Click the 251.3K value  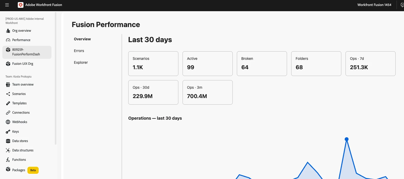(359, 67)
